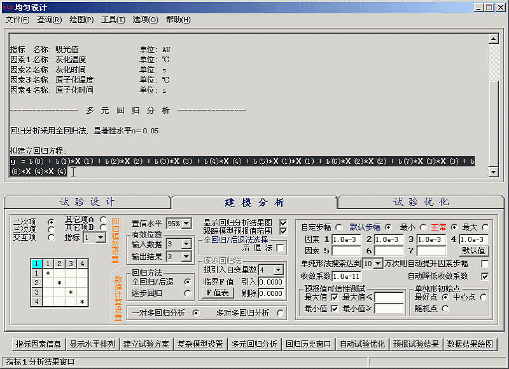Viewport: 509px width, 369px height.
Task: Select the 最大 step size radio button
Action: pyautogui.click(x=485, y=227)
